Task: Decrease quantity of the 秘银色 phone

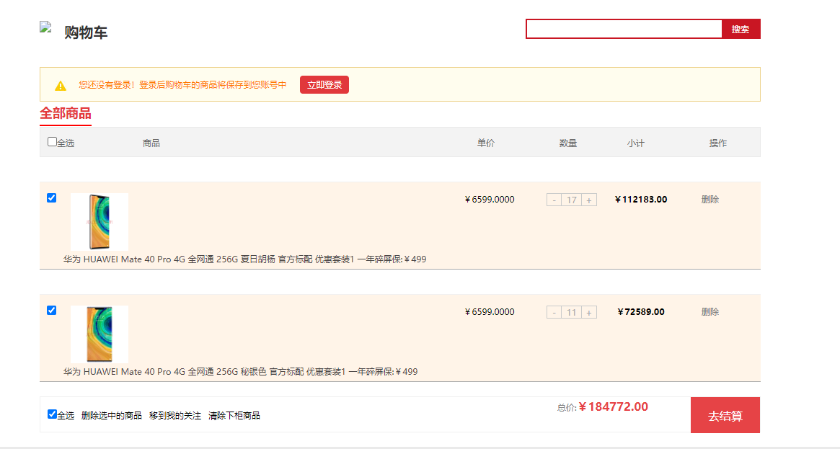Action: pyautogui.click(x=554, y=313)
